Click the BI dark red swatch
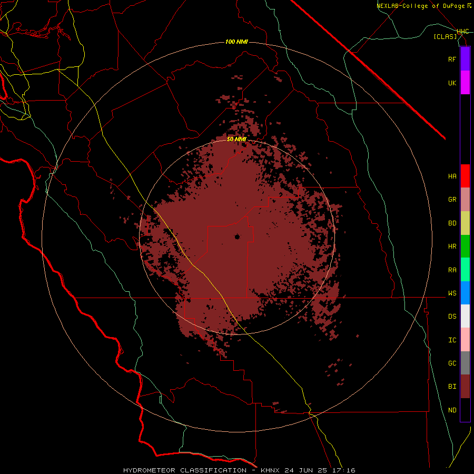 (x=465, y=387)
